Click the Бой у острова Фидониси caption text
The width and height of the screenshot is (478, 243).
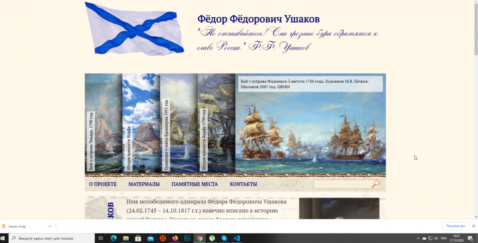[305, 84]
